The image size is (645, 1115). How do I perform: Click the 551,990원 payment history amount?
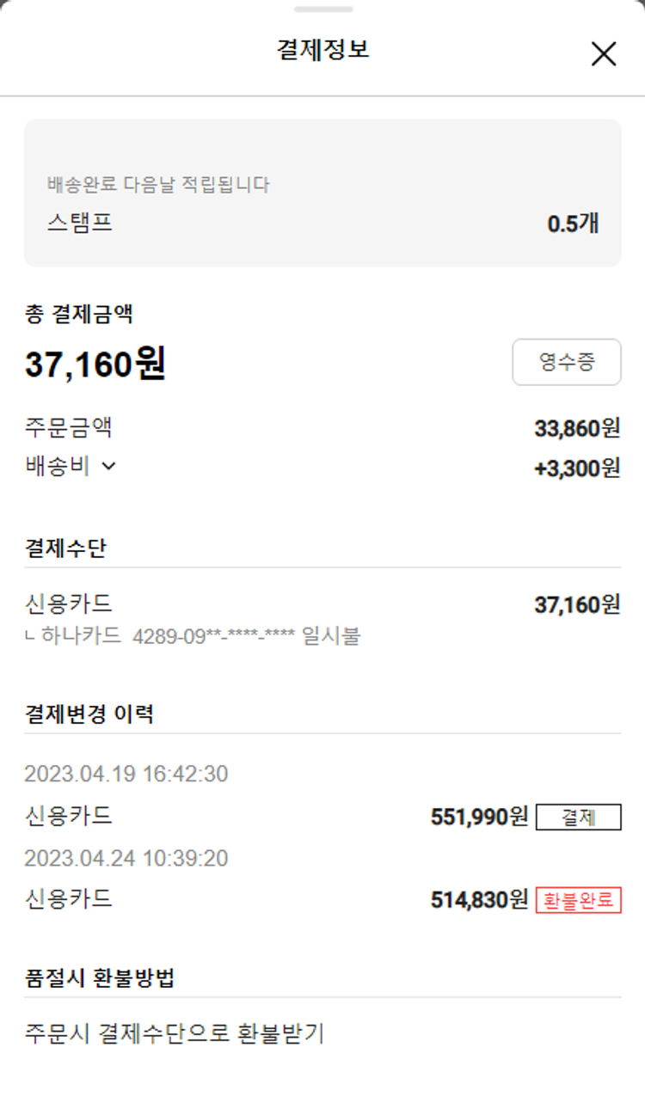[479, 817]
